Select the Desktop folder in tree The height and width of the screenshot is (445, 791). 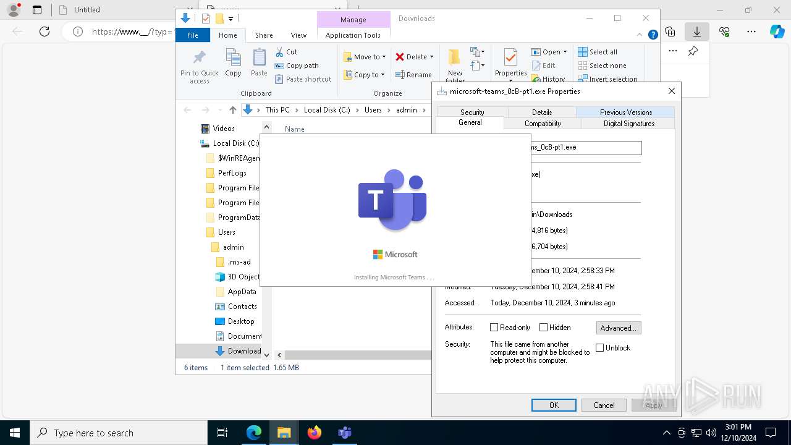(x=235, y=321)
